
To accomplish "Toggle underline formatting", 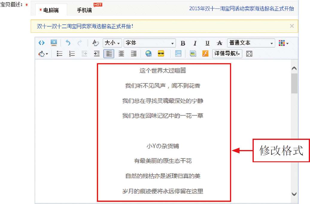I will tap(207, 43).
